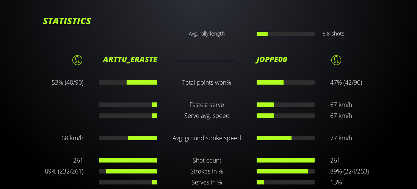Click JOPPE00's Serve avg. speed bar

(285, 116)
